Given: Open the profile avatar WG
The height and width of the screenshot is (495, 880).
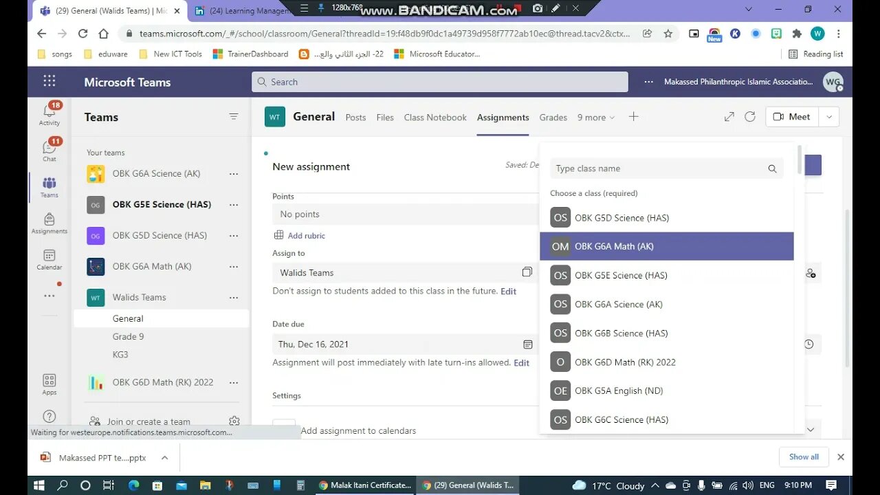Looking at the screenshot, I should (833, 82).
